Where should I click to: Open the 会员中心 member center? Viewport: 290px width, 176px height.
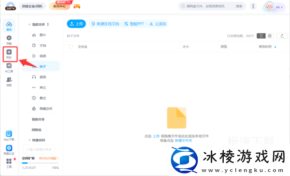tap(59, 6)
